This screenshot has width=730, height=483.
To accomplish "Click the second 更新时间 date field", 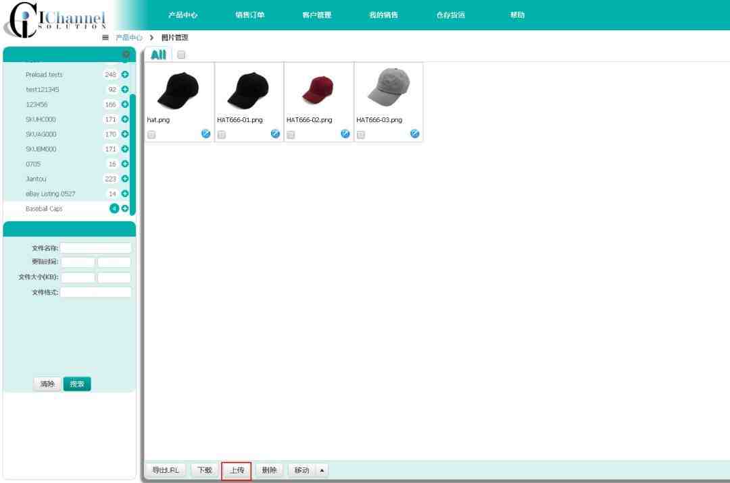I will (x=114, y=262).
